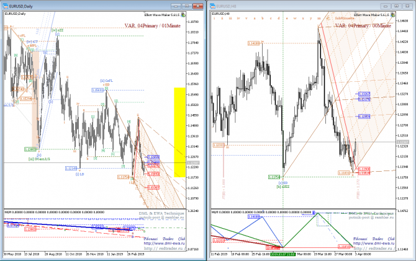The height and width of the screenshot is (261, 416).
Task: Select wave label 'a' in H8 label row
Action: click(255, 18)
